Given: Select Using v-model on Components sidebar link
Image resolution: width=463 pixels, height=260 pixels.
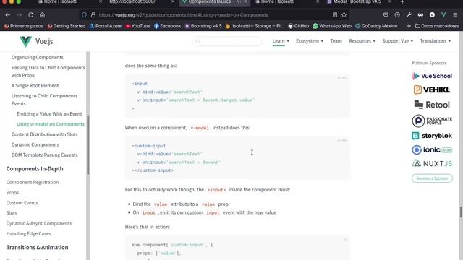Looking at the screenshot, I should click(x=50, y=124).
